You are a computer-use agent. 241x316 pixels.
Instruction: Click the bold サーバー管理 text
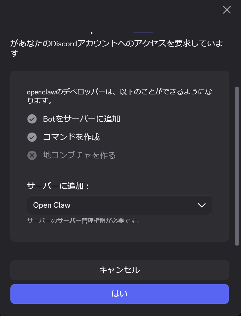click(x=75, y=221)
